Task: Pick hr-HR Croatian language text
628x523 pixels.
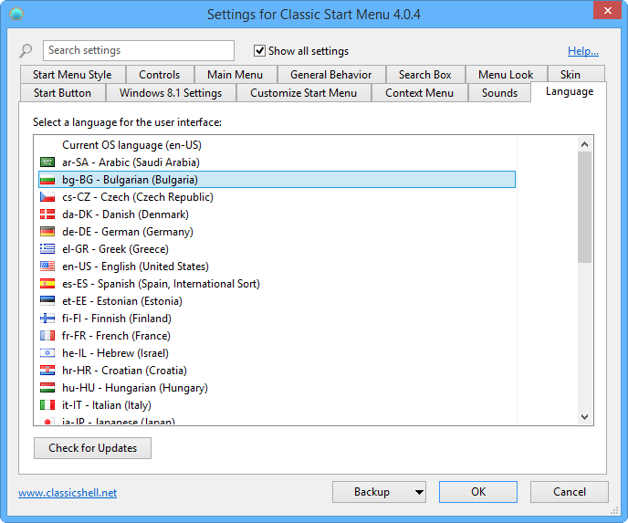Action: pyautogui.click(x=124, y=371)
